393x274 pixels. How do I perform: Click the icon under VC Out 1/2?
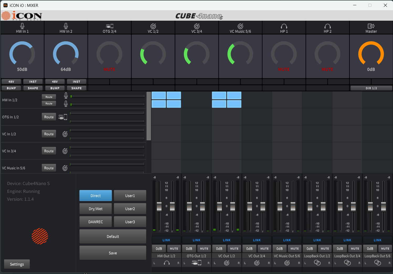click(x=227, y=263)
